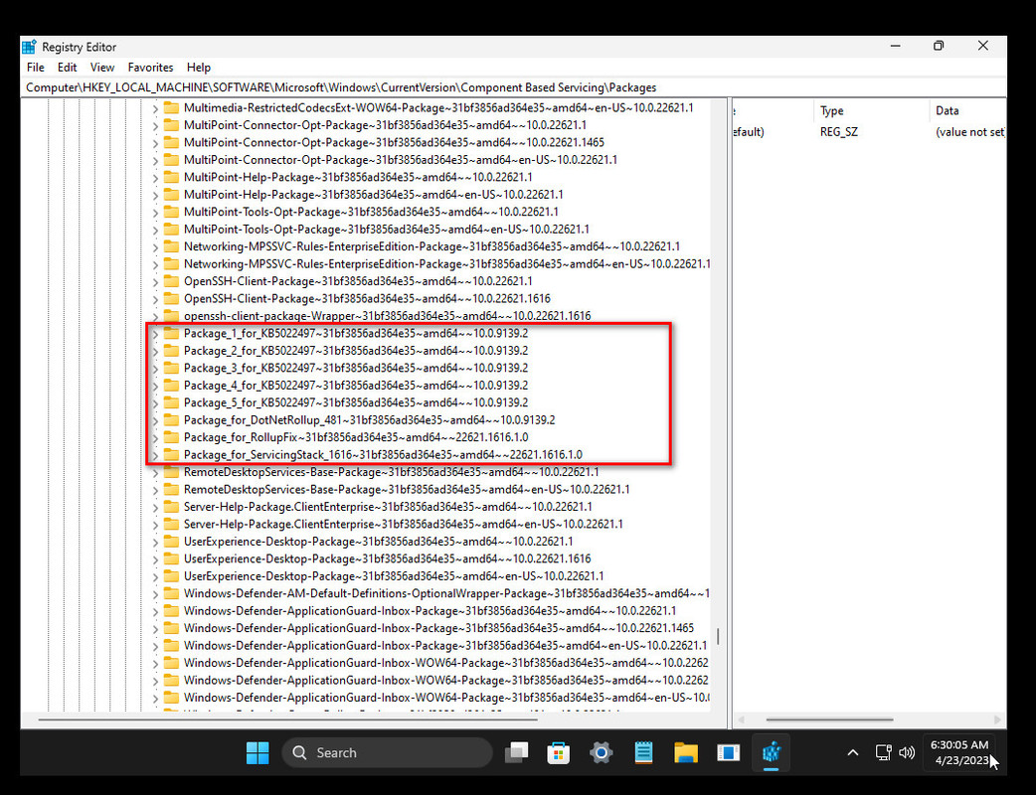This screenshot has width=1036, height=795.
Task: Click the values pane horizontal scrollbar
Action: point(829,719)
